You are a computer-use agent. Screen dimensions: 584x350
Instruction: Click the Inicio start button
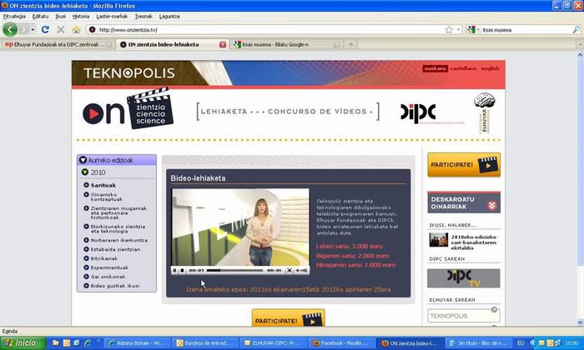click(x=23, y=343)
